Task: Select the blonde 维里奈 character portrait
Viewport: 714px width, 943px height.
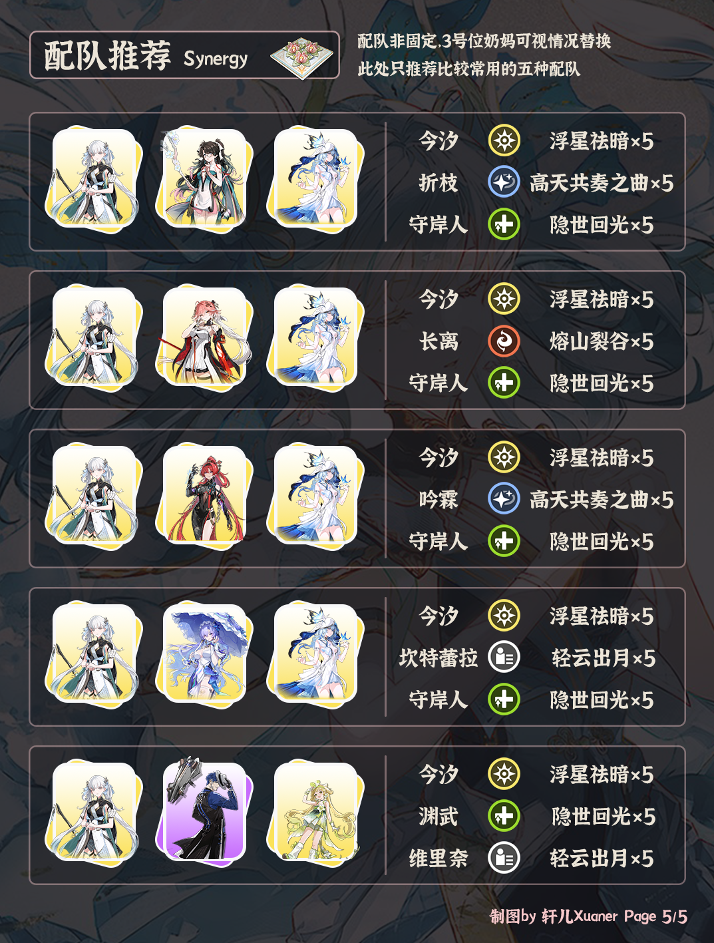Action: (315, 813)
